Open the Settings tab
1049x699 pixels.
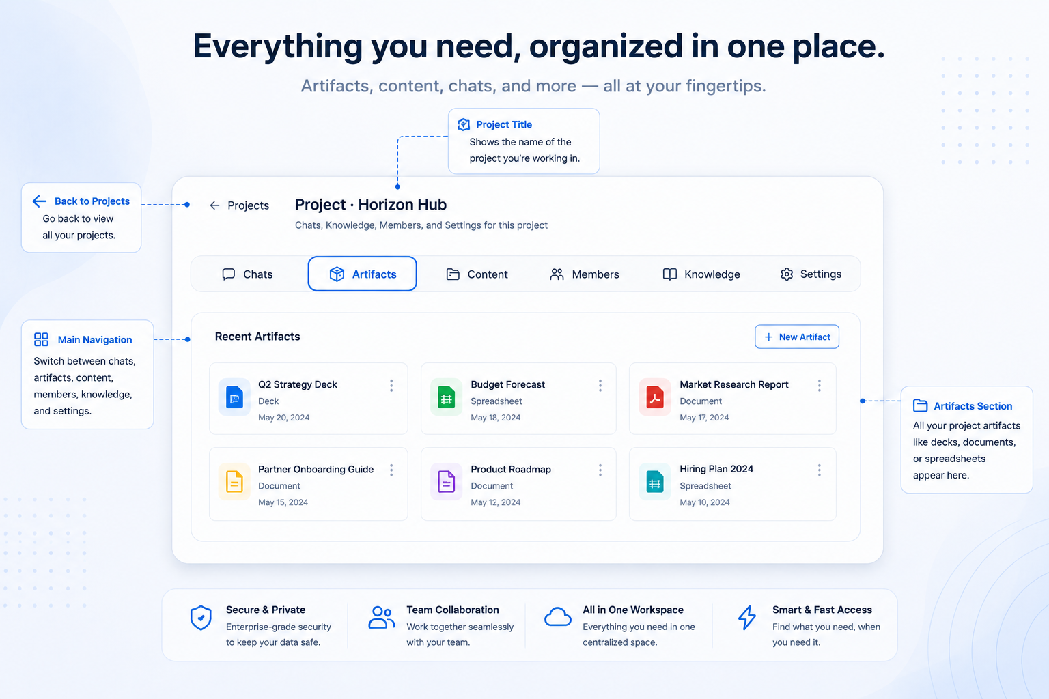[811, 274]
